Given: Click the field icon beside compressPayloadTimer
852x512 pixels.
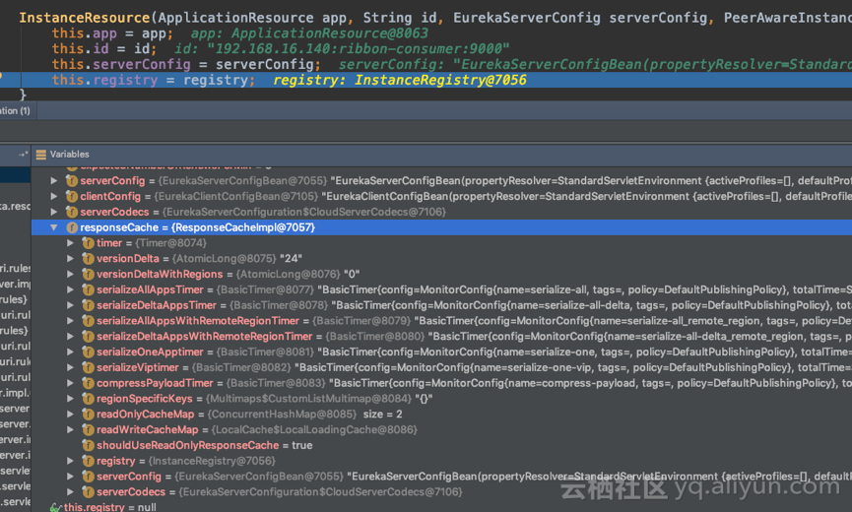Looking at the screenshot, I should click(88, 383).
